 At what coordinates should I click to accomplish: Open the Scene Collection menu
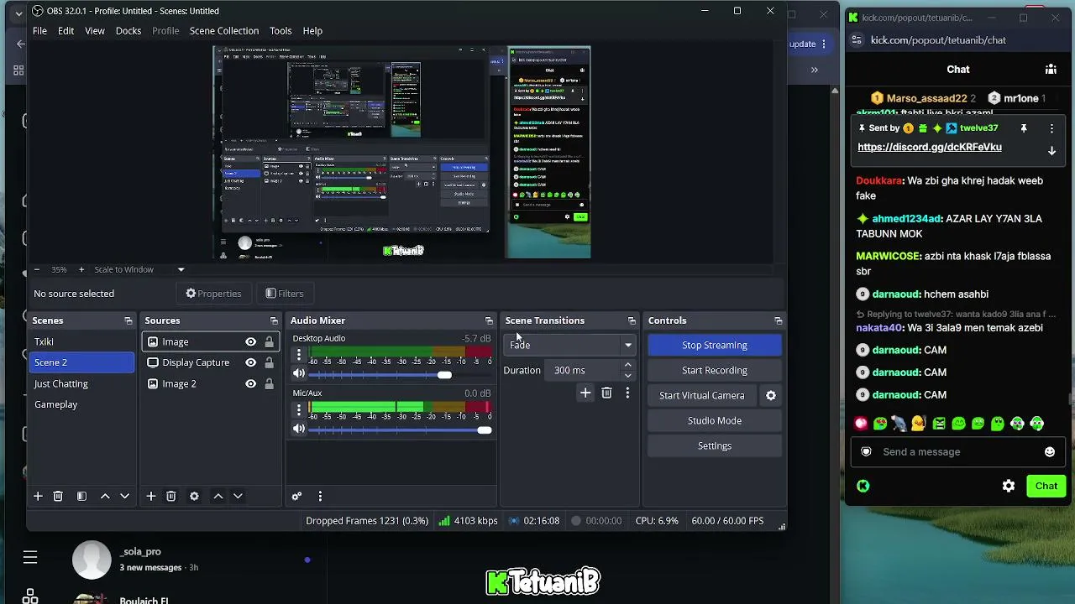(x=224, y=30)
